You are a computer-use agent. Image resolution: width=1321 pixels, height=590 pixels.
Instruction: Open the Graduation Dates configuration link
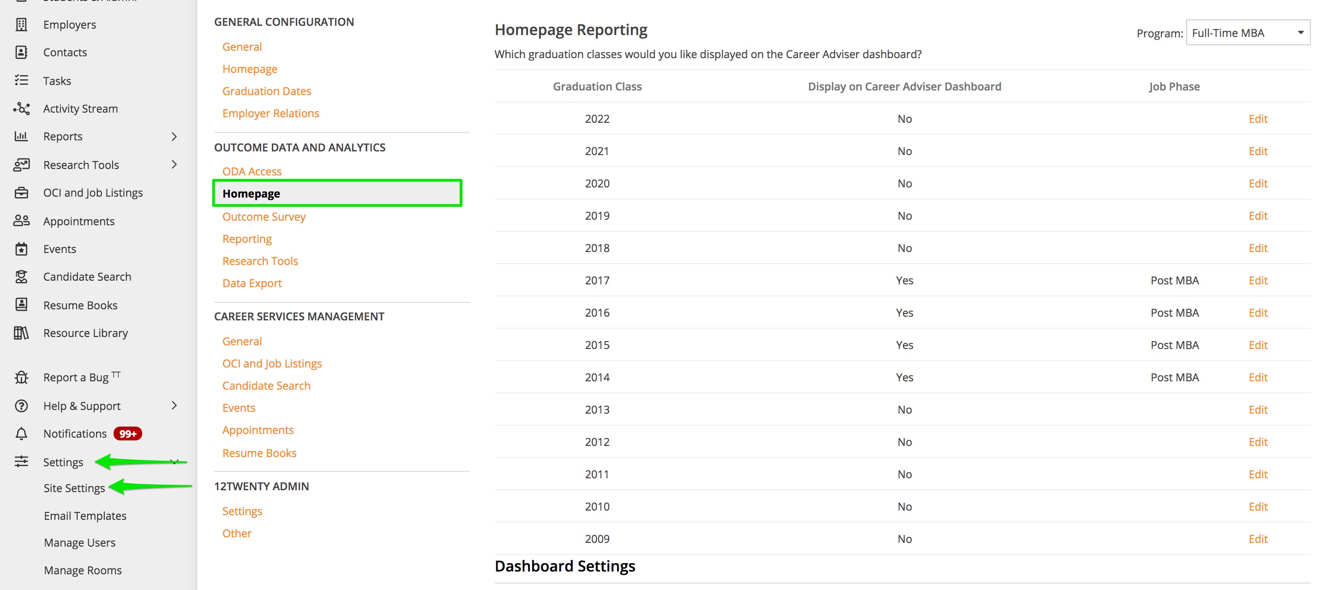(267, 91)
